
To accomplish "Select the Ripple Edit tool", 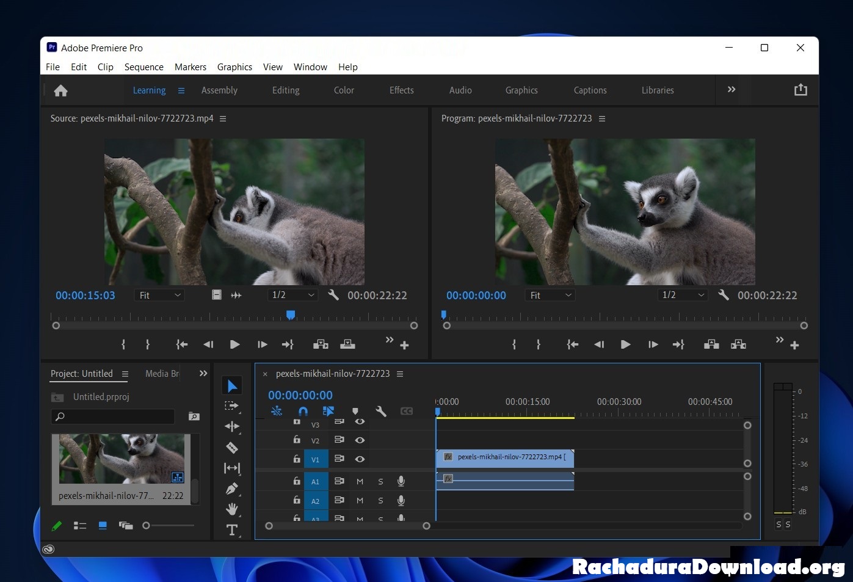I will pos(232,426).
